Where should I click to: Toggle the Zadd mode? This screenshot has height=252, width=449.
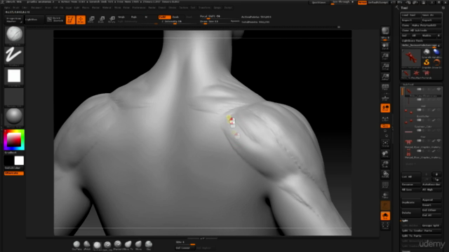click(164, 17)
